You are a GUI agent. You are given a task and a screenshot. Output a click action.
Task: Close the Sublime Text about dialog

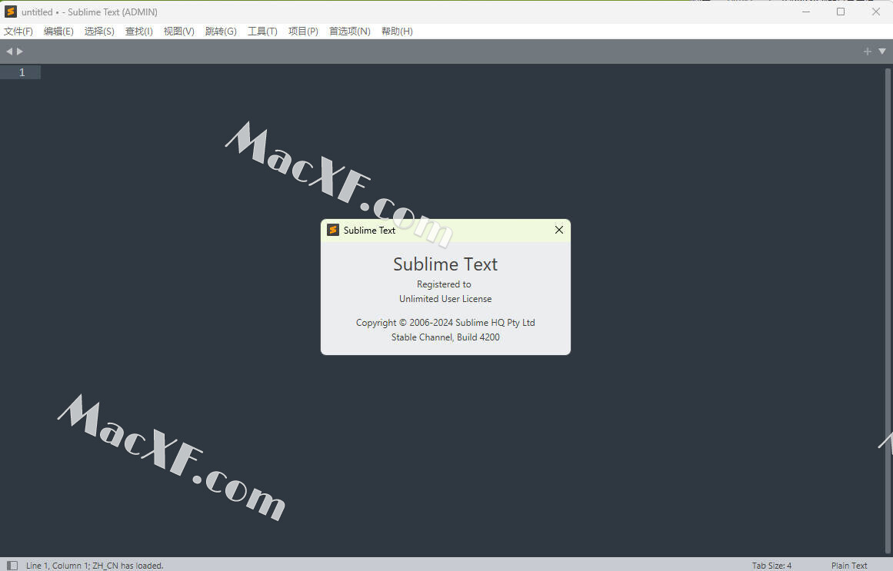[558, 230]
